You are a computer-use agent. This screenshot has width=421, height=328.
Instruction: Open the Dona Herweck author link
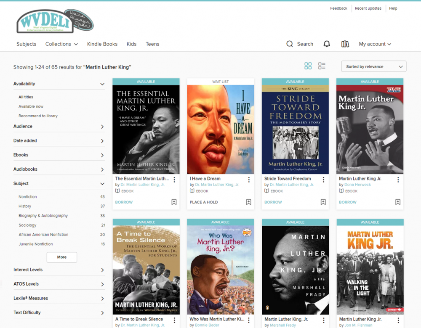[x=357, y=185]
